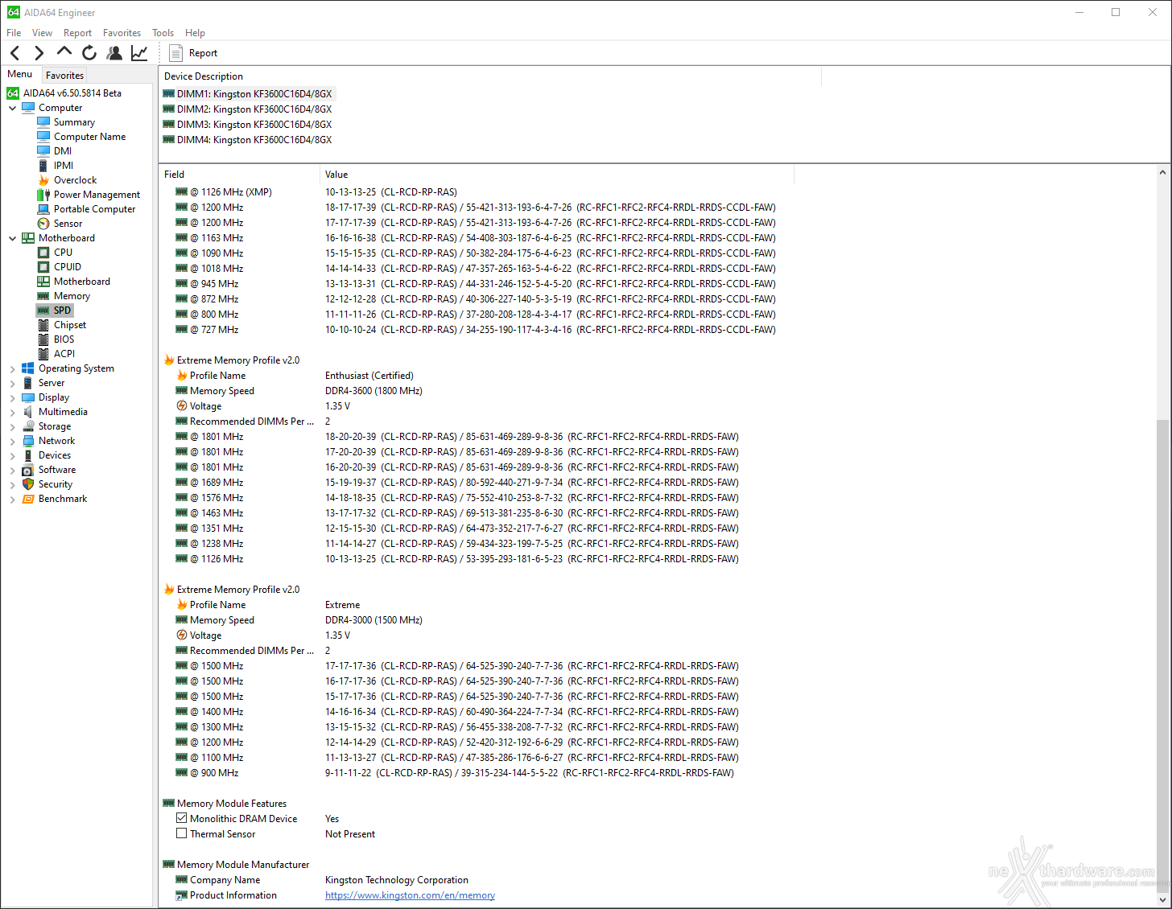1172x909 pixels.
Task: Collapse the Computer tree node
Action: click(x=12, y=108)
